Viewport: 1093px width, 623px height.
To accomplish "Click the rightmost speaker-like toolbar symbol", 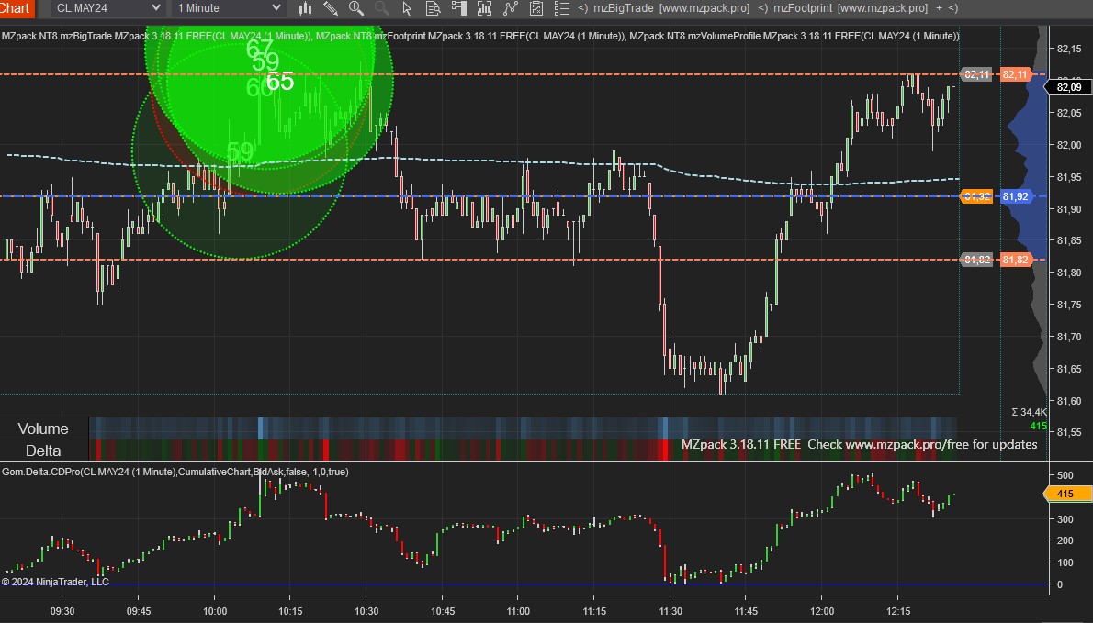I will pyautogui.click(x=953, y=8).
